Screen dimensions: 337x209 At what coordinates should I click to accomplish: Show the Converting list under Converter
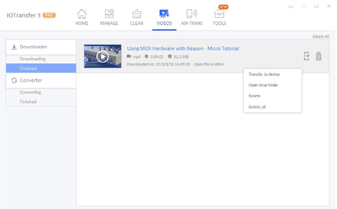41,92
